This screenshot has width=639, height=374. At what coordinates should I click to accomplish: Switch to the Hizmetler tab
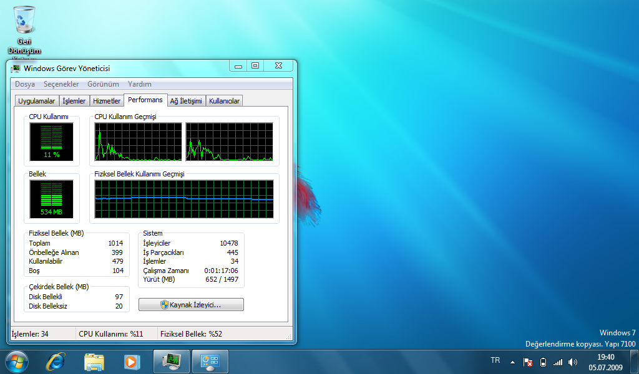tap(107, 101)
